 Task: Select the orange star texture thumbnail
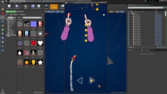(x=27, y=62)
